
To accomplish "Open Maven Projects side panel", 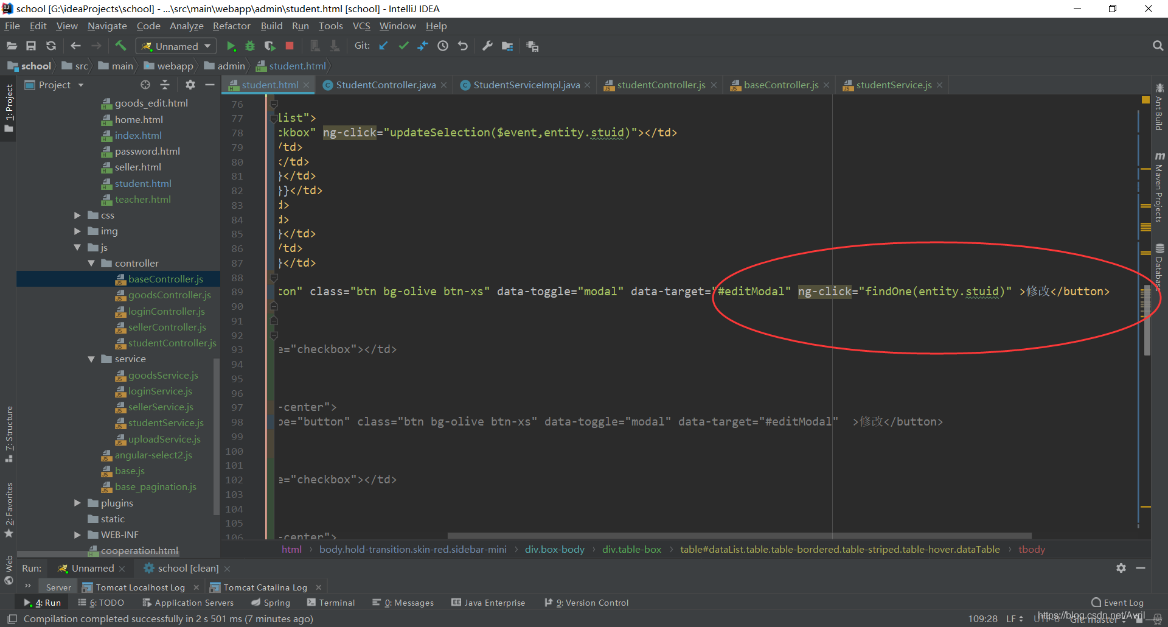I will tap(1159, 187).
